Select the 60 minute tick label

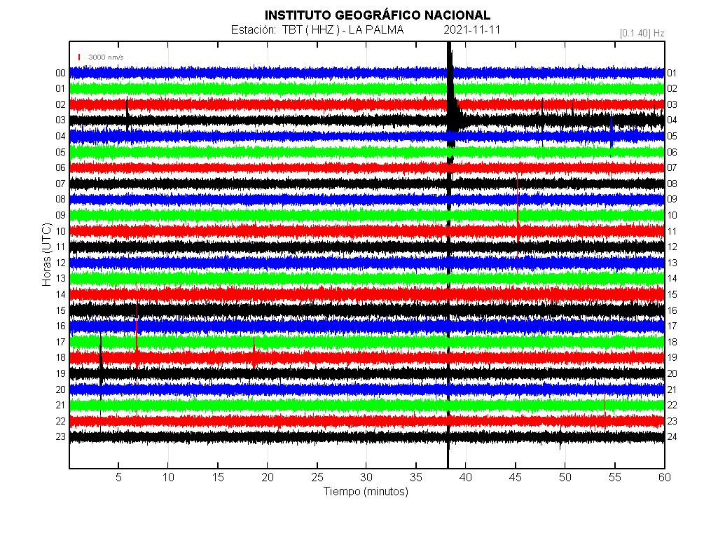[x=664, y=477]
